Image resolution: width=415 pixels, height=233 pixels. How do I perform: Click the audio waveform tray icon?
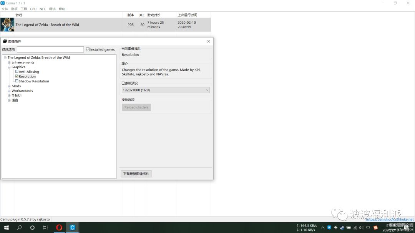(x=335, y=228)
